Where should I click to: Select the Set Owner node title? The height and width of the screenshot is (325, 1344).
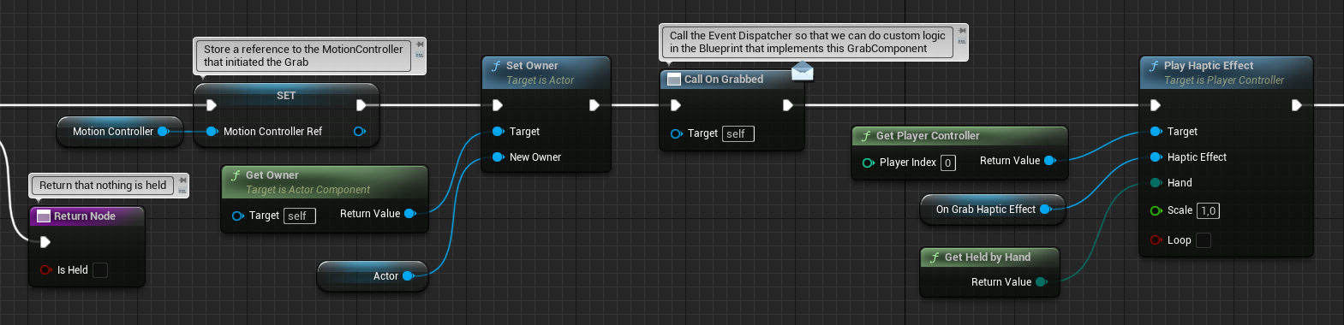532,66
